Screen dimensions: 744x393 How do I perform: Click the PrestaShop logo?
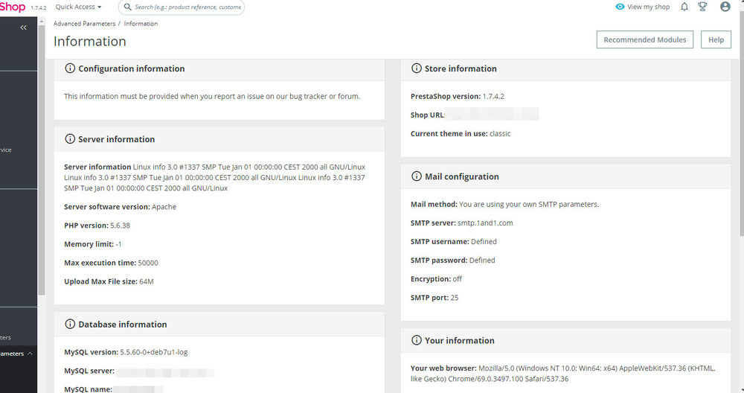coord(13,7)
